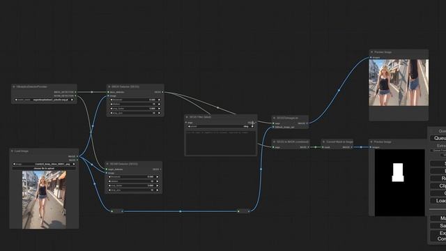Viewport: 446px width, 251px height.
Task: Collapse the SEGS Filter (label) node dot
Action: point(187,117)
